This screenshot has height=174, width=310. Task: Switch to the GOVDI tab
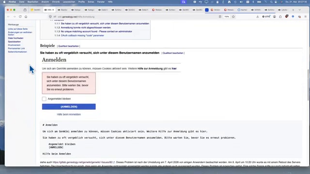click(x=256, y=10)
